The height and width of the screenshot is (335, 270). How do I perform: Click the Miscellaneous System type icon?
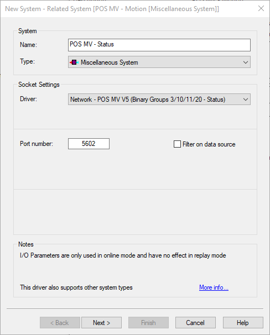click(74, 62)
